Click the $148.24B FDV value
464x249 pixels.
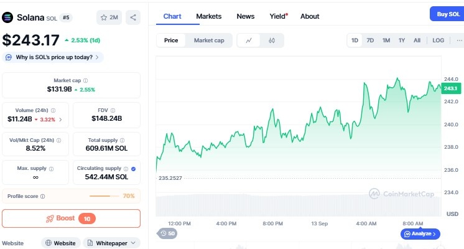106,118
